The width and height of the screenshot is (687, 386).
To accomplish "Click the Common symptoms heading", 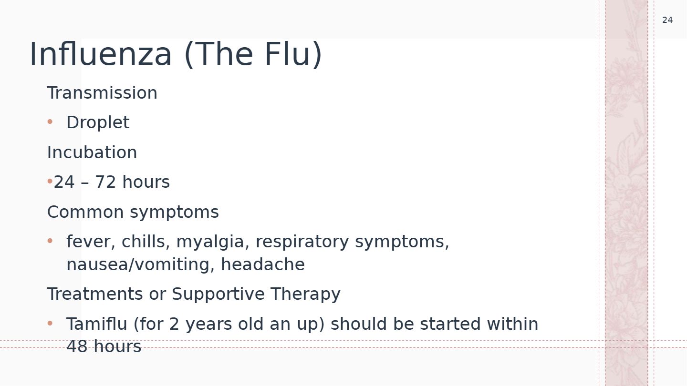I will pos(133,212).
